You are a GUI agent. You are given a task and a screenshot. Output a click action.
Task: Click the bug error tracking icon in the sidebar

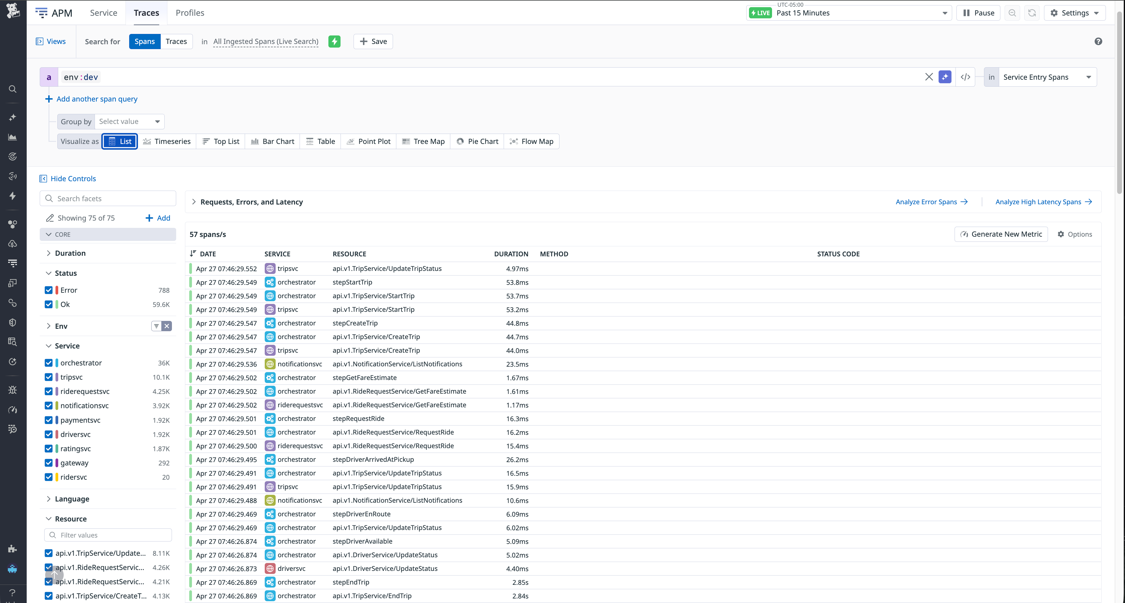pos(13,390)
